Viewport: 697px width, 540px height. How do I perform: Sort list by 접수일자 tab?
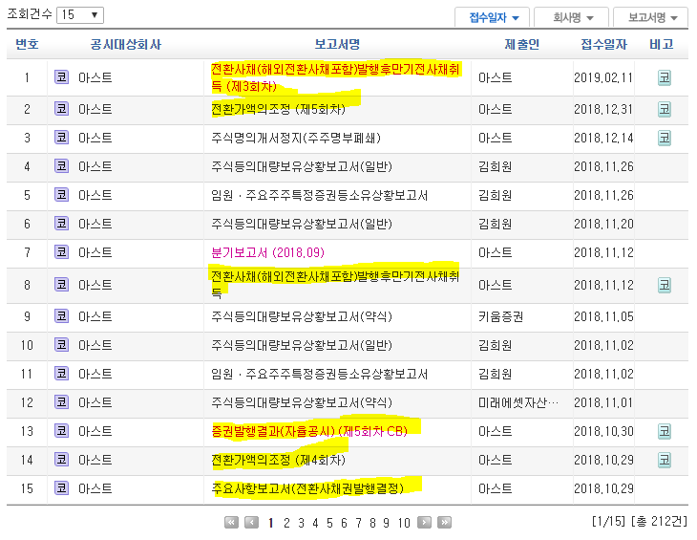pyautogui.click(x=493, y=18)
